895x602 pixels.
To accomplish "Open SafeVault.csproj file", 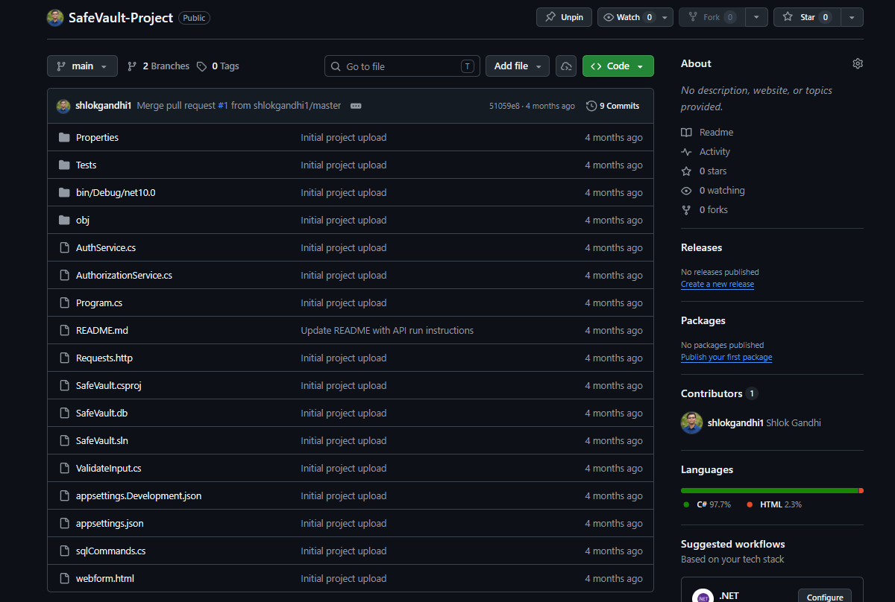I will tap(109, 385).
